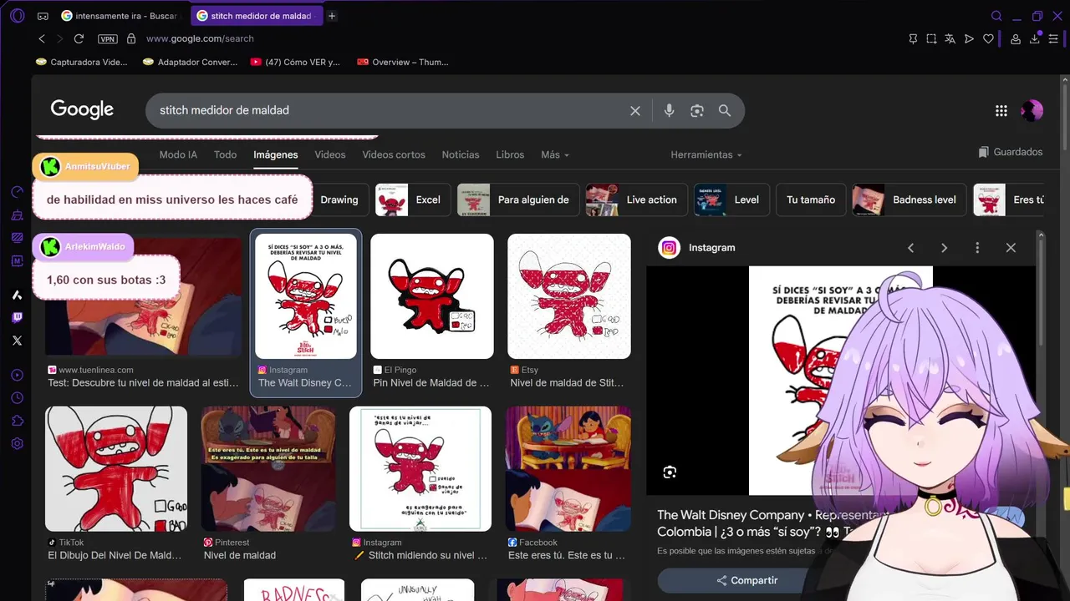Open Twitch in the Opera sidebar
This screenshot has width=1070, height=601.
click(17, 317)
